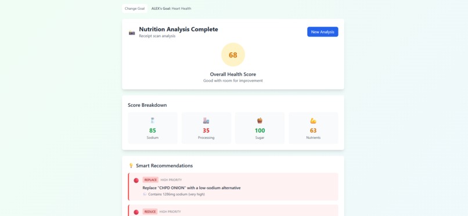Click the red circle on the REPLACE recommendation
Image resolution: width=468 pixels, height=216 pixels.
(x=136, y=181)
